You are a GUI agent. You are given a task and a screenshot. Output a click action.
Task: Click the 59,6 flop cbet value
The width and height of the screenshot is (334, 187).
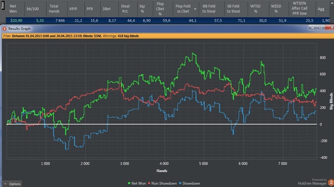167,20
